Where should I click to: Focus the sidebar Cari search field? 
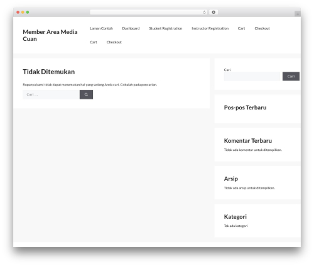252,76
